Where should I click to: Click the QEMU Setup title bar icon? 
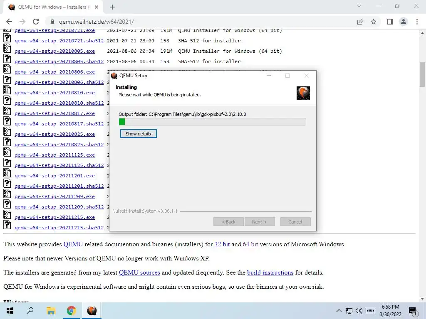click(x=114, y=76)
